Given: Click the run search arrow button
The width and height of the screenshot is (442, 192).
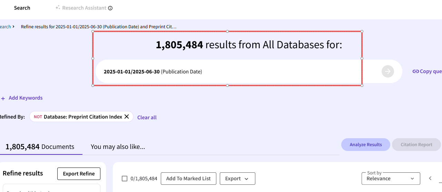Looking at the screenshot, I should pos(387,71).
